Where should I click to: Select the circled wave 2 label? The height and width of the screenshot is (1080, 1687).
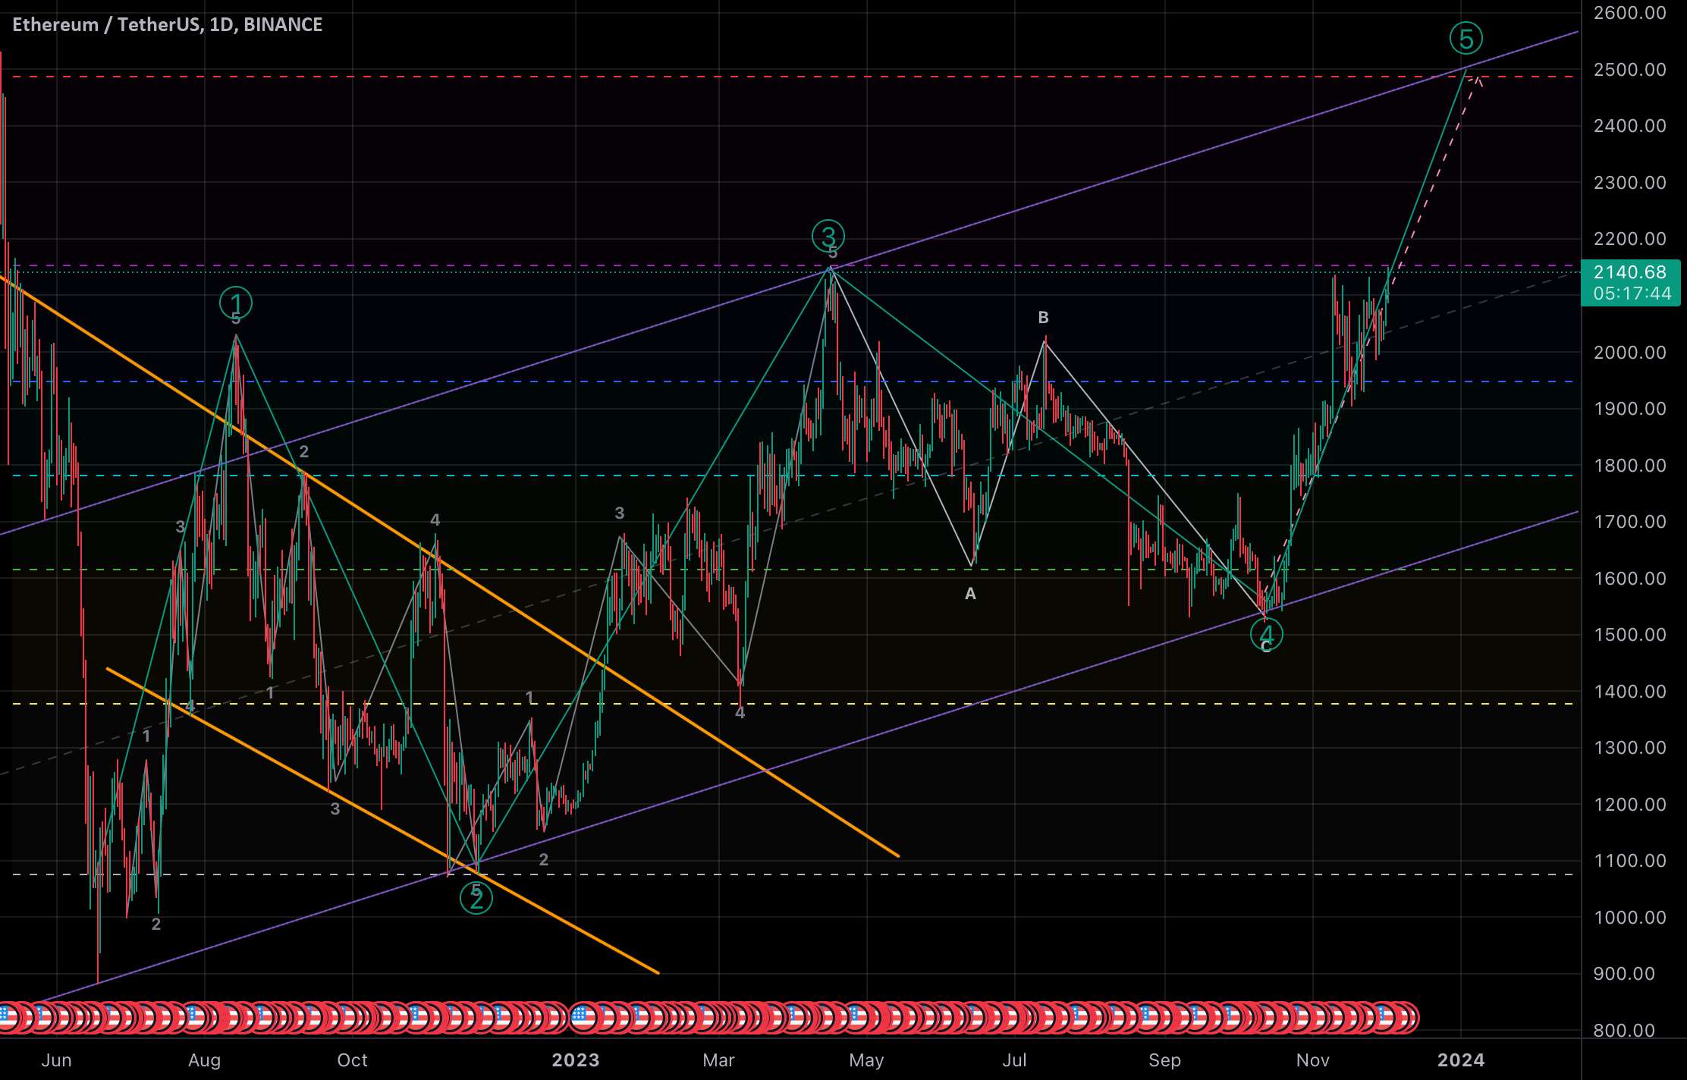pos(476,899)
